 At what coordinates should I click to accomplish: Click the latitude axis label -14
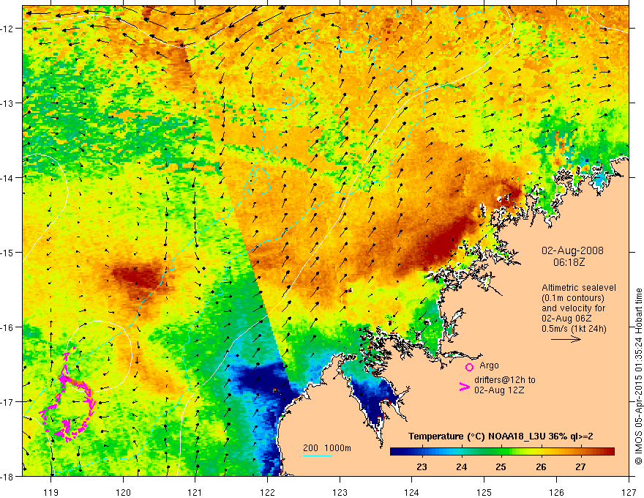tap(8, 178)
